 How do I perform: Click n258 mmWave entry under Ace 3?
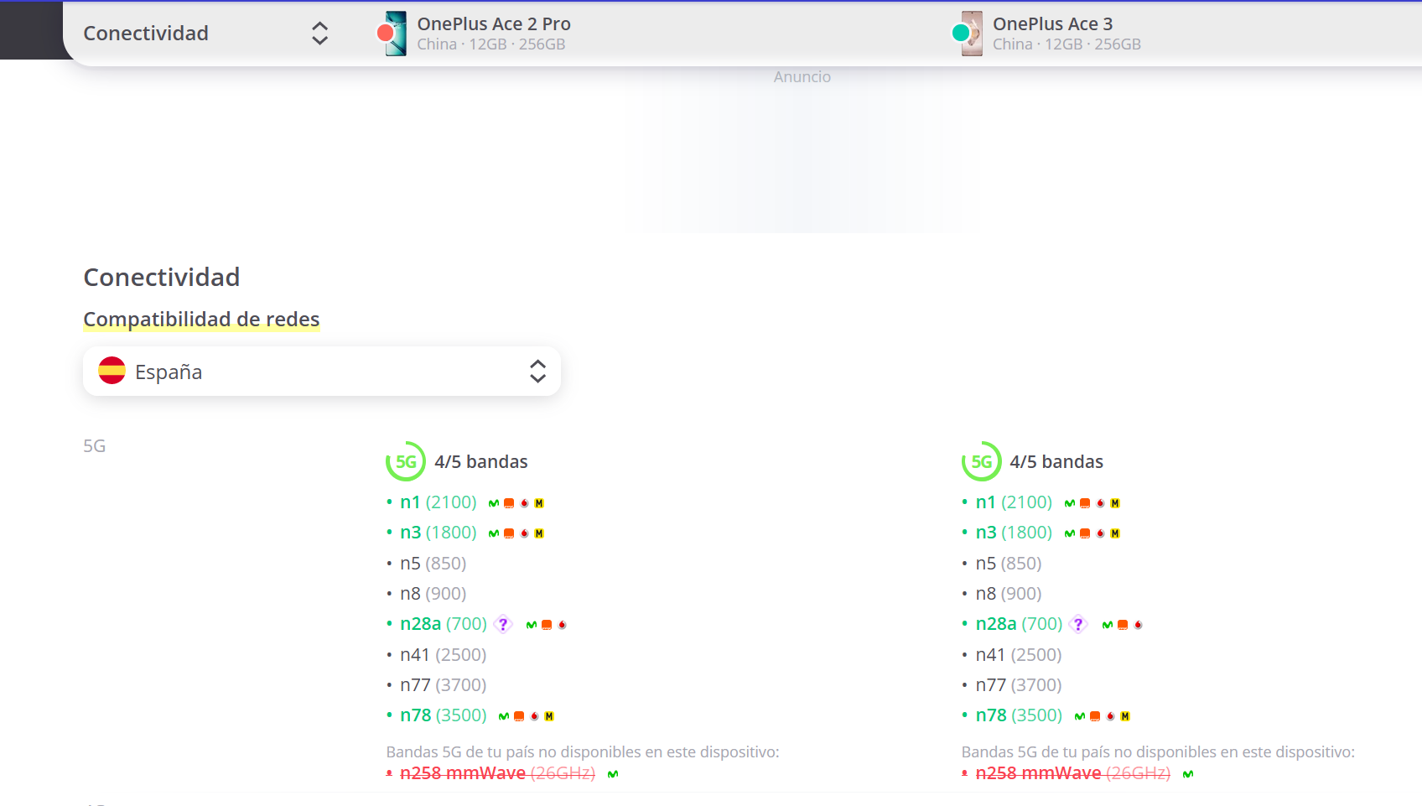[1072, 773]
